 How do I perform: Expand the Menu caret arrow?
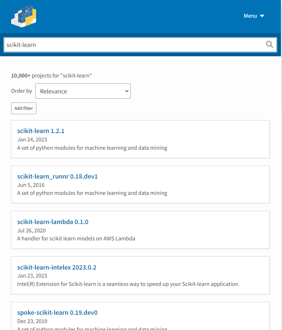click(x=262, y=16)
